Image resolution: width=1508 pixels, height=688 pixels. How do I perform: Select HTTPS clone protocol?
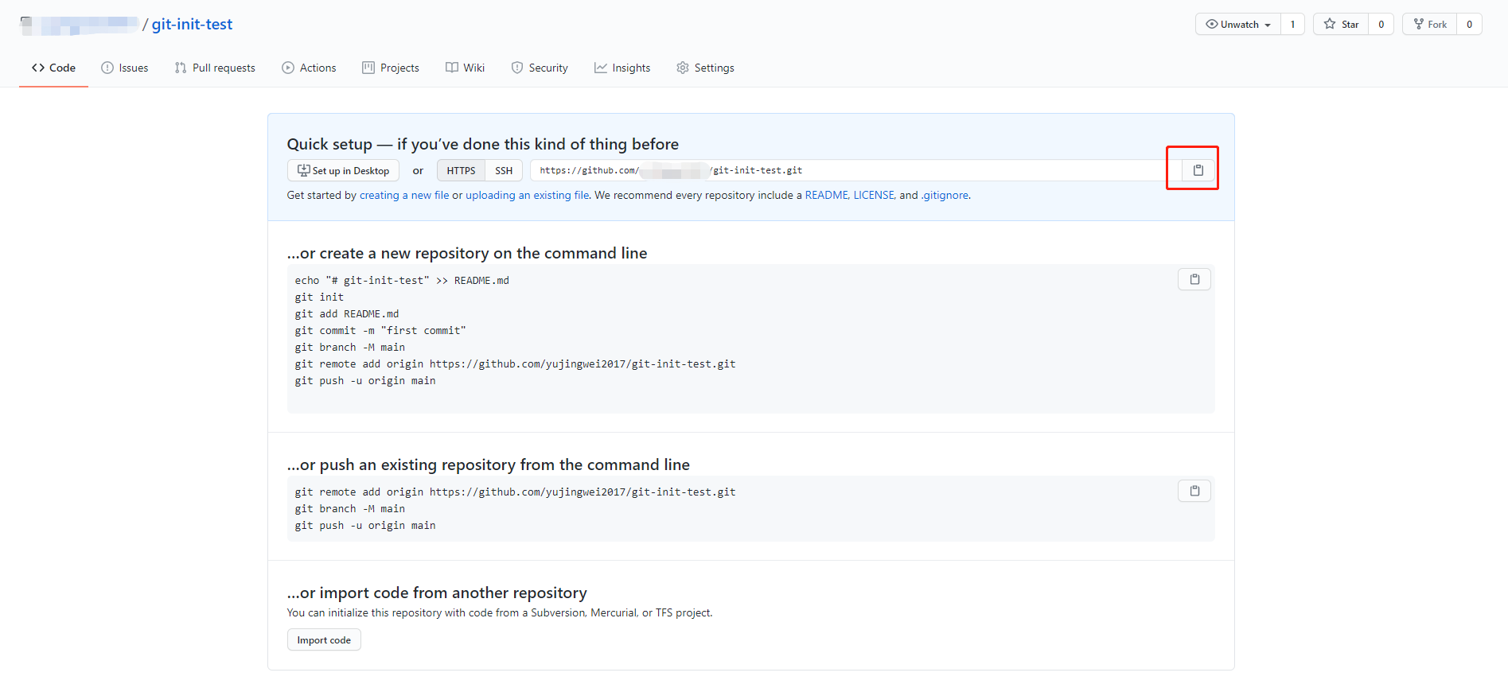(x=461, y=171)
